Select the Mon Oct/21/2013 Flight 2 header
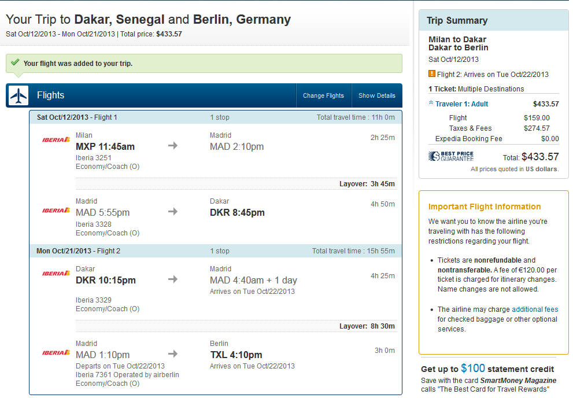The image size is (573, 398). pyautogui.click(x=216, y=251)
